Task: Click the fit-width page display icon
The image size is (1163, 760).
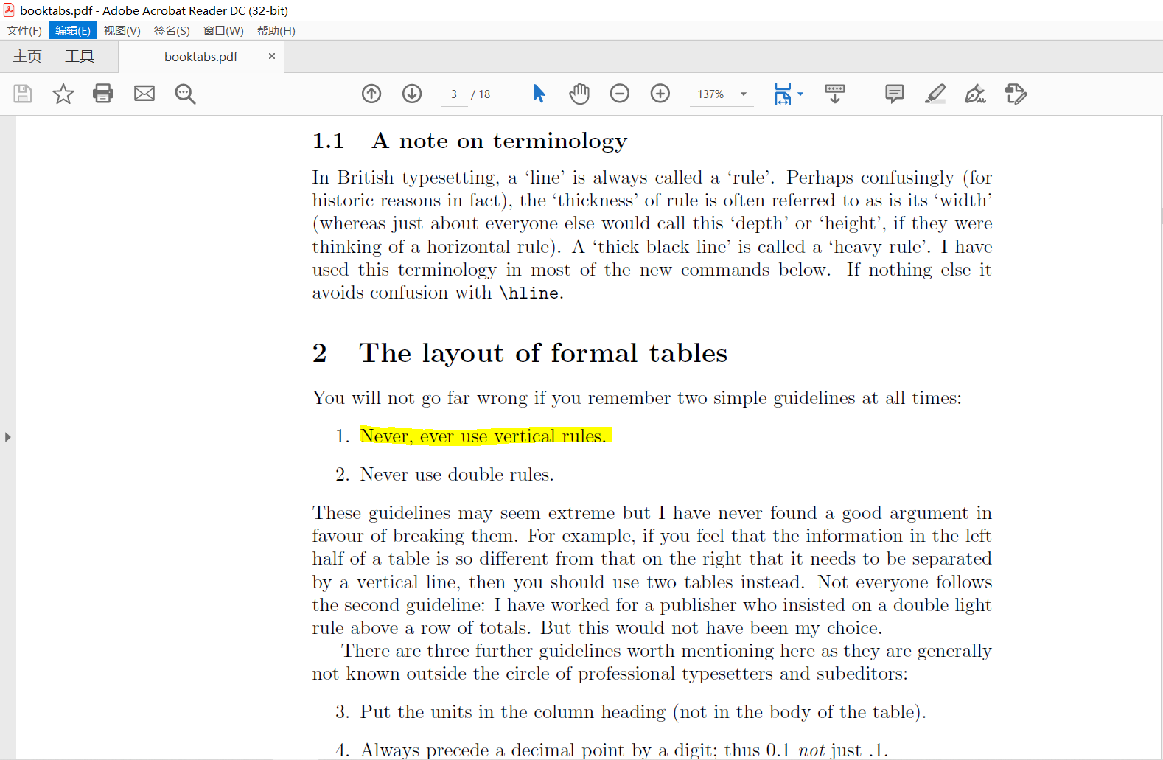Action: point(783,94)
